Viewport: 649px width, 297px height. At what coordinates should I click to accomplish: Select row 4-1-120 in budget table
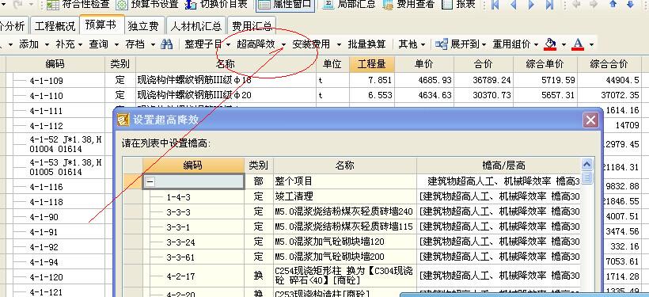tap(47, 277)
